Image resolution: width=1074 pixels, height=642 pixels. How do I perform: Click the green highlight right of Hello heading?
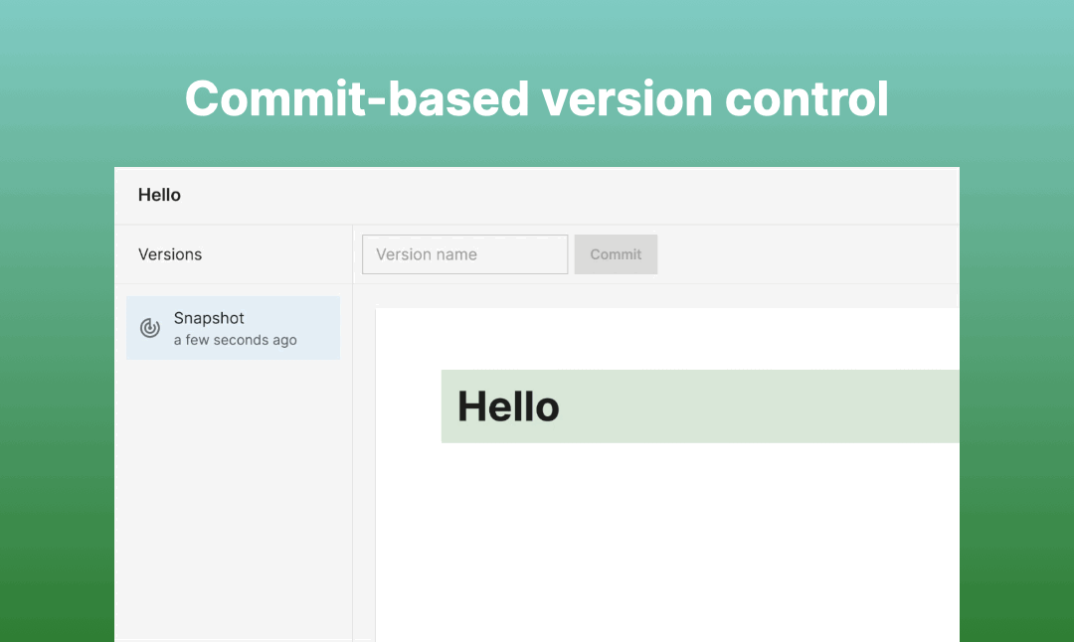[759, 406]
